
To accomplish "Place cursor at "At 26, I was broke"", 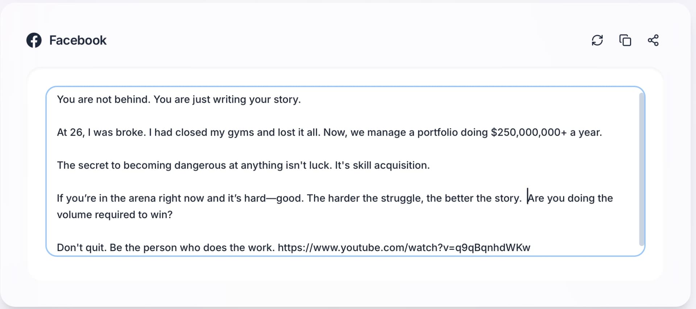I will pos(101,132).
